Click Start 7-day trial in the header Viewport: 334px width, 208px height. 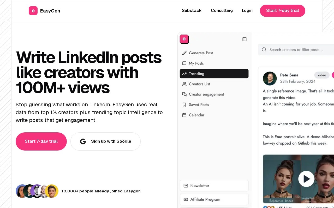[x=283, y=11]
